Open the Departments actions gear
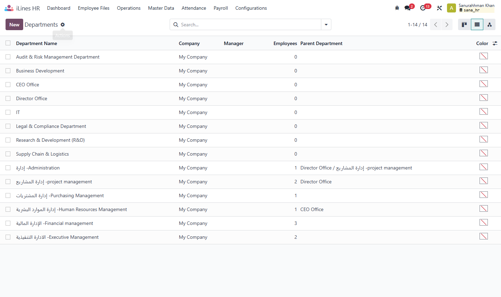The height and width of the screenshot is (297, 501). coord(63,25)
